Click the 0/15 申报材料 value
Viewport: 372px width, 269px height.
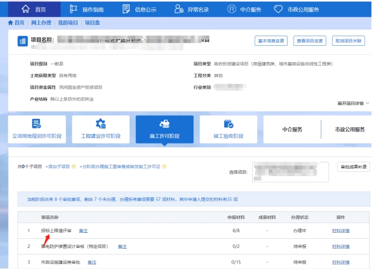[236, 262]
